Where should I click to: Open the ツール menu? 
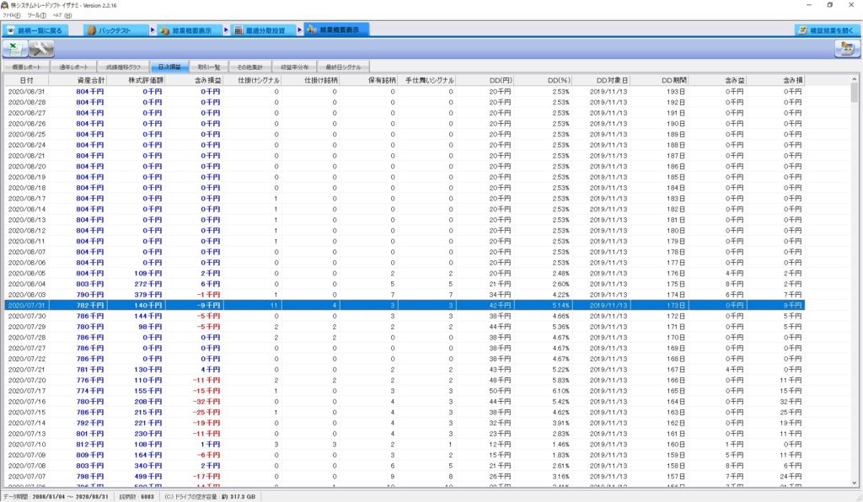click(36, 15)
